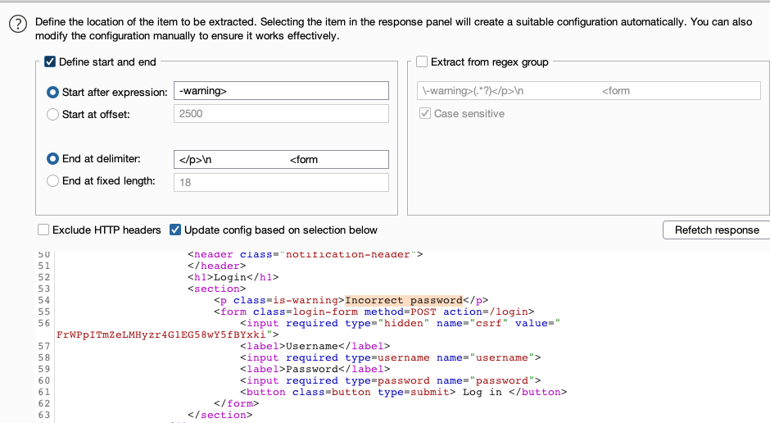
Task: Enable Extract from regex group
Action: 422,61
